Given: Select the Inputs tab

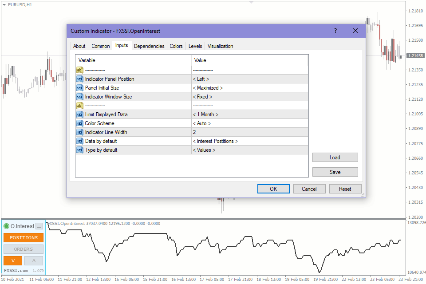Looking at the screenshot, I should [122, 46].
